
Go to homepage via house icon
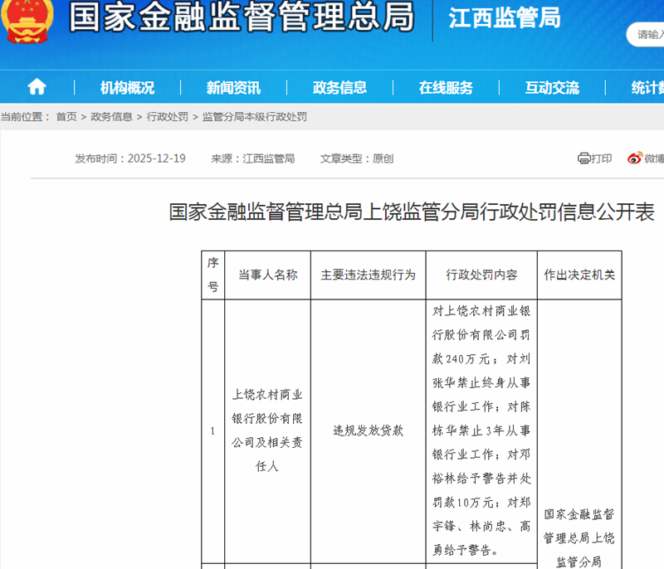[37, 87]
